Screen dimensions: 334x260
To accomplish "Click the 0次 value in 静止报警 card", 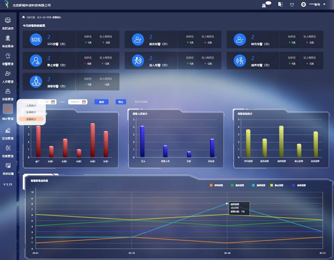I will point(90,63).
